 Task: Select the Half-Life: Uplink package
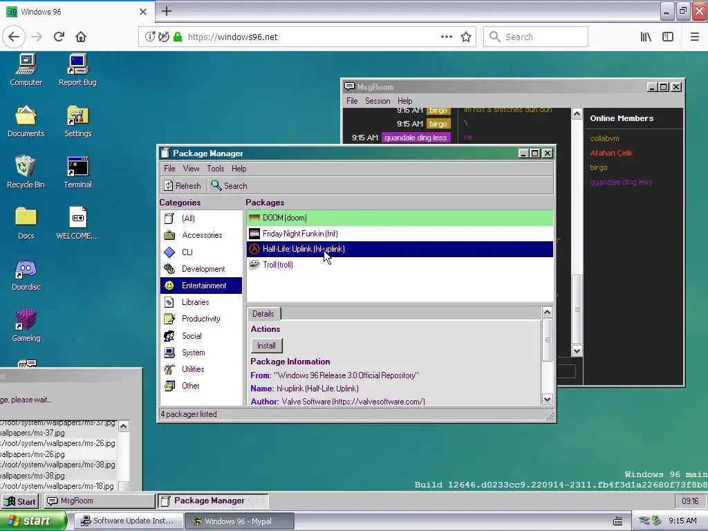400,249
